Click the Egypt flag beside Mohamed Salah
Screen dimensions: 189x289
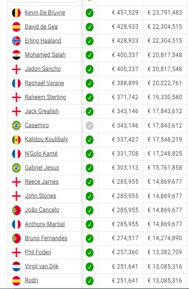(16, 55)
